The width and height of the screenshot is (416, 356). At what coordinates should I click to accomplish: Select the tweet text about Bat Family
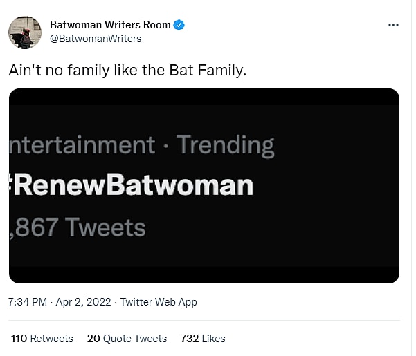(127, 71)
